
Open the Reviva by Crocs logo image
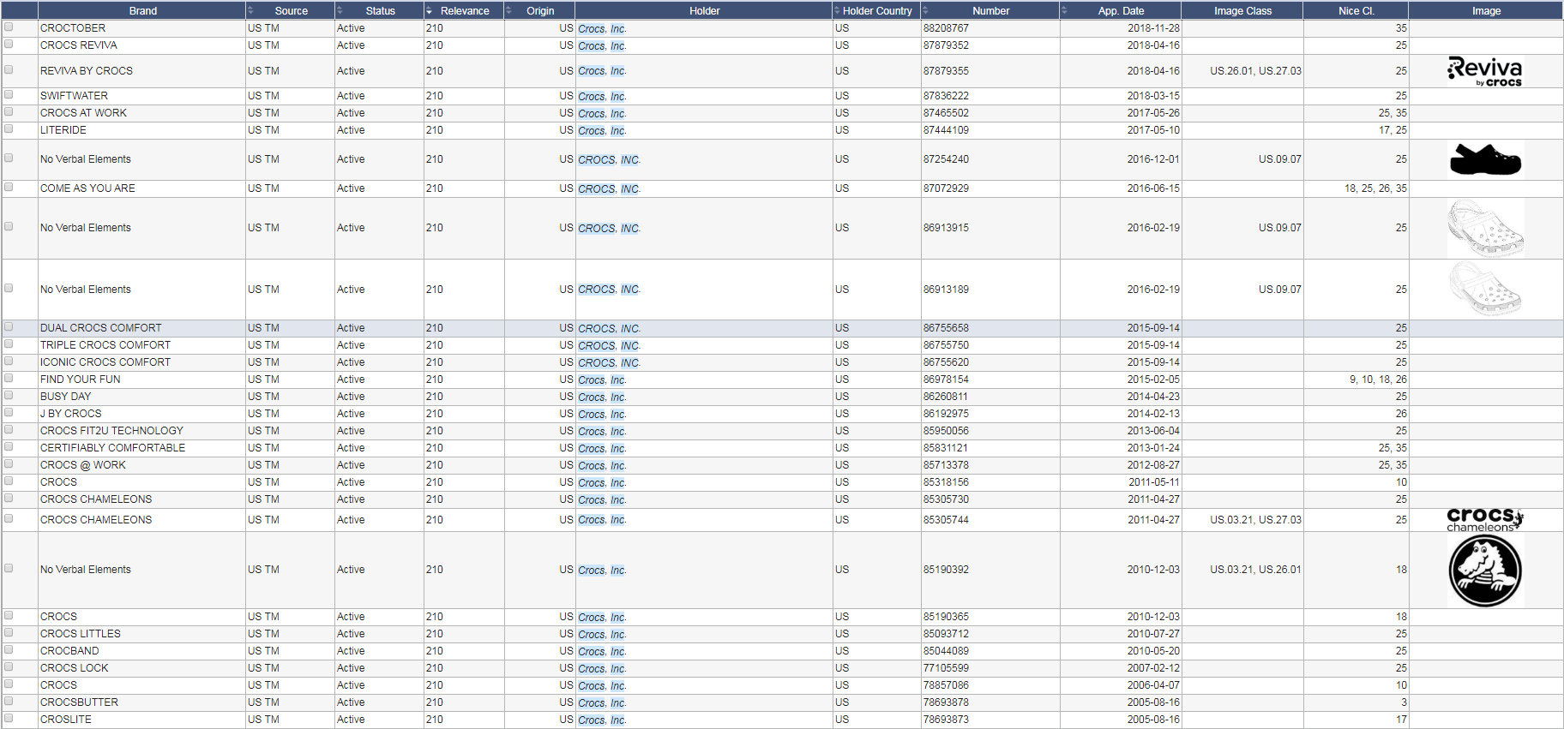click(1485, 71)
